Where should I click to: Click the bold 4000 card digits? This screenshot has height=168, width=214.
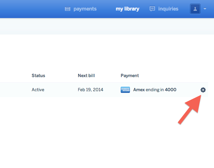170,90
